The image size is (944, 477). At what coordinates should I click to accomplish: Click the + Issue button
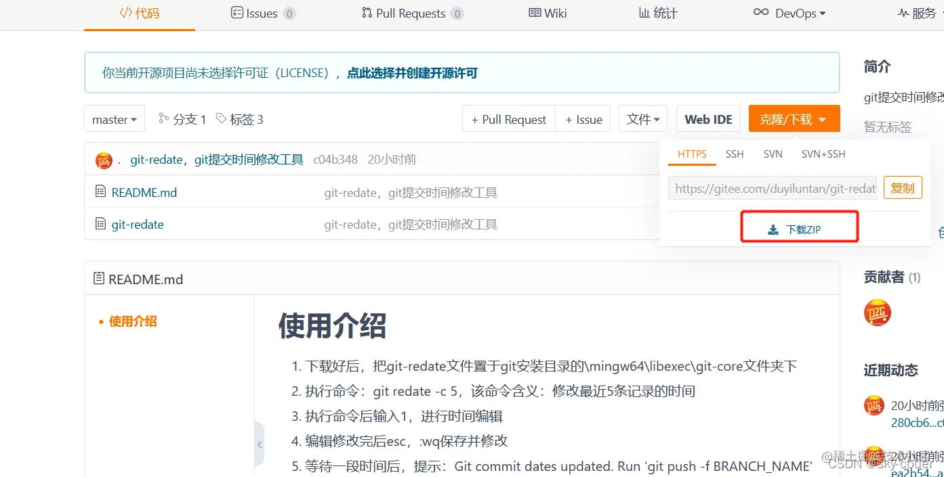[x=583, y=119]
